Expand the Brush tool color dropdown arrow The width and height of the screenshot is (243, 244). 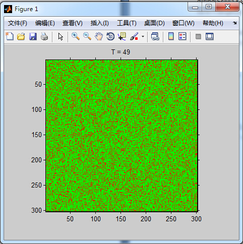click(143, 36)
